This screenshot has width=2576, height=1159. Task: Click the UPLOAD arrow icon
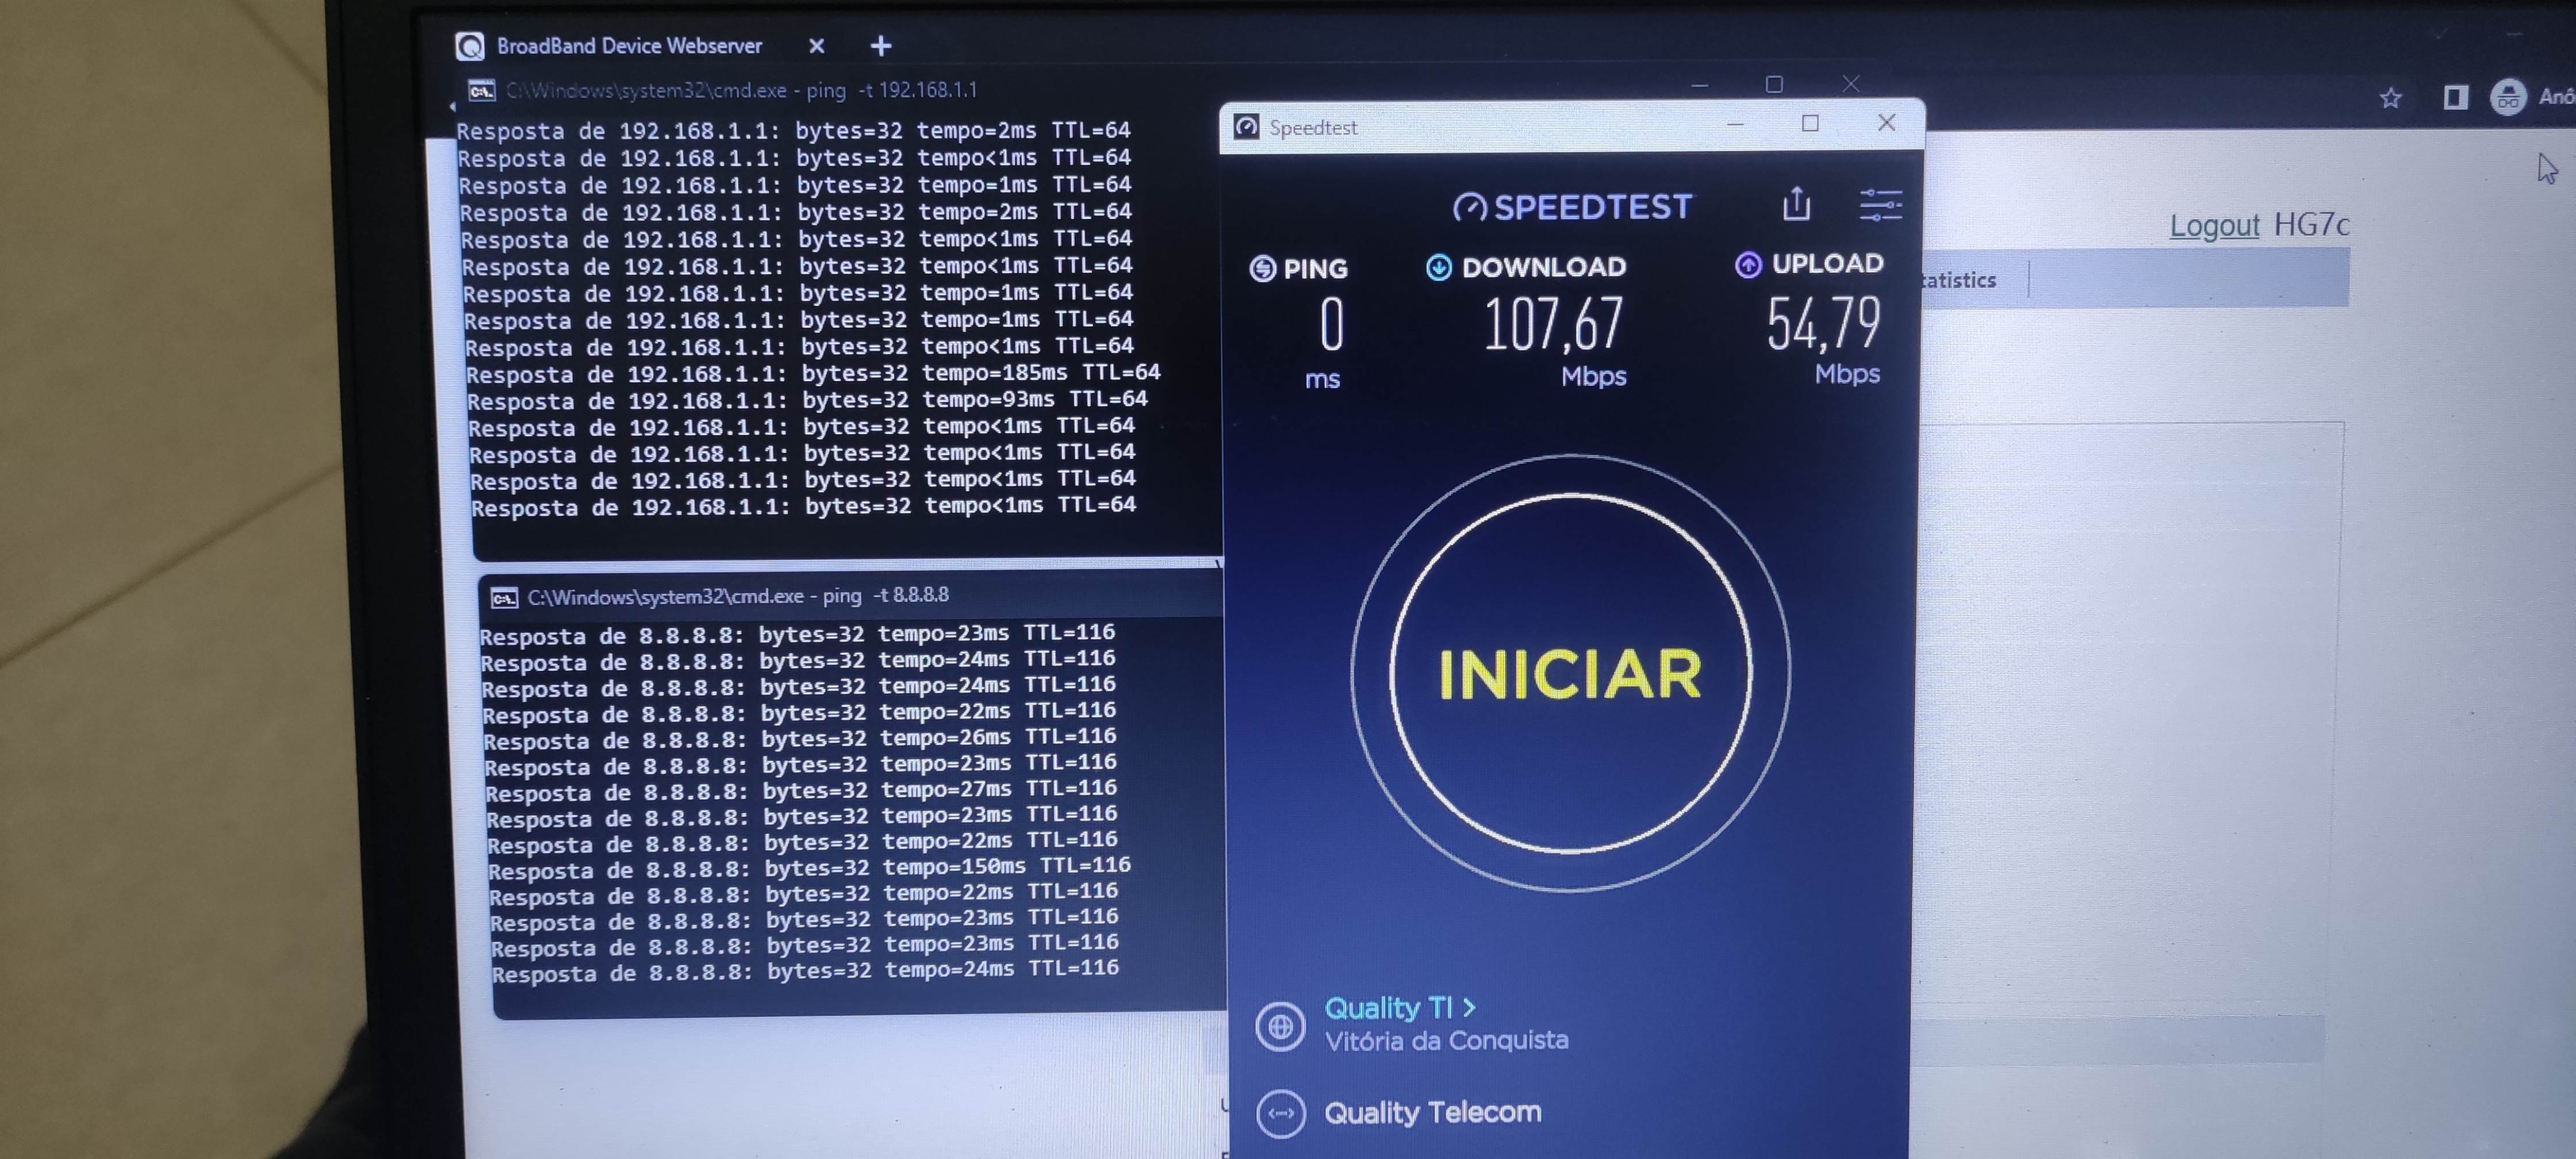[x=1747, y=264]
